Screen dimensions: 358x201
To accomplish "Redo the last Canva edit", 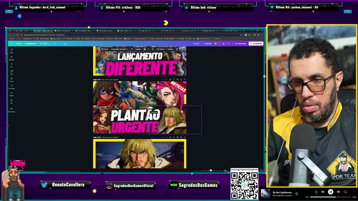I will pyautogui.click(x=59, y=43).
